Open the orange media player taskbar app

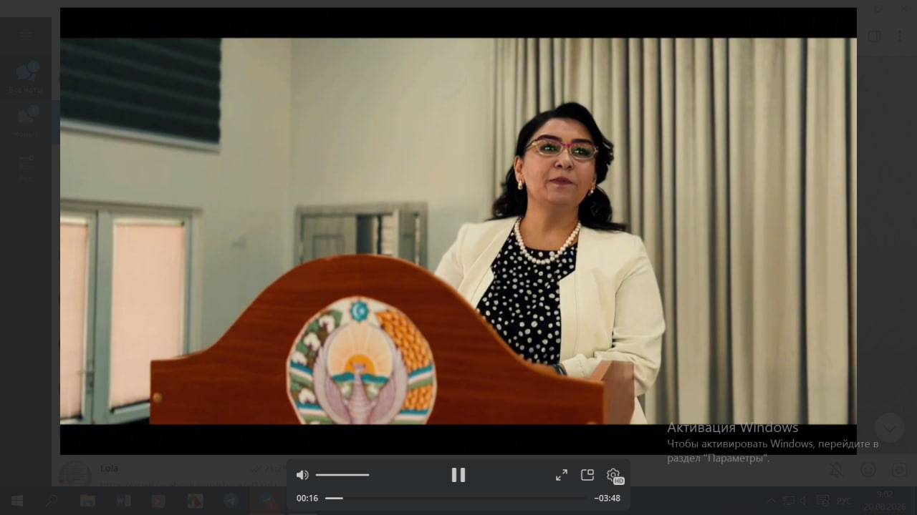159,501
